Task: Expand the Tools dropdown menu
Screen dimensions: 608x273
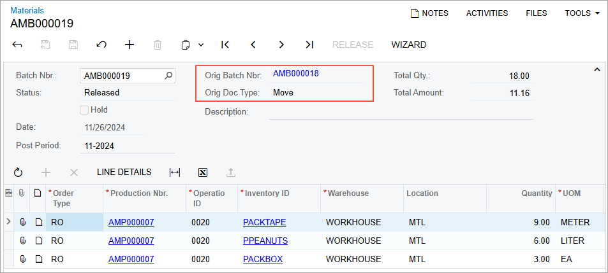Action: (x=582, y=13)
